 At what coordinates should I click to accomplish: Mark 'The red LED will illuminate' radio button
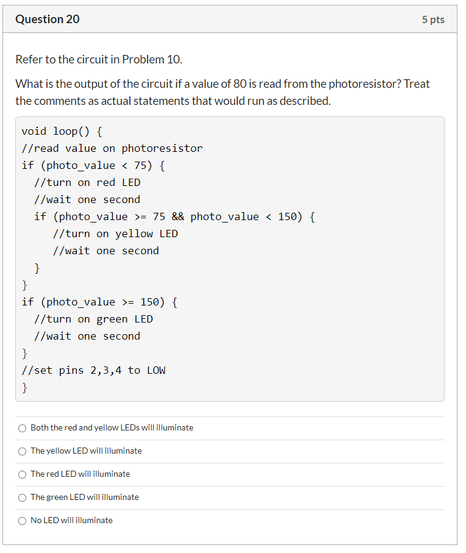[22, 475]
